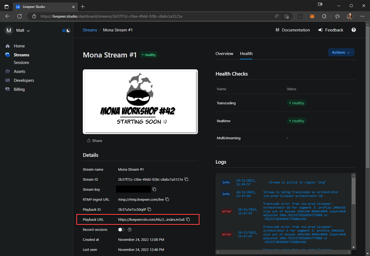Reload the page in browser
The width and height of the screenshot is (370, 256).
coord(20,16)
